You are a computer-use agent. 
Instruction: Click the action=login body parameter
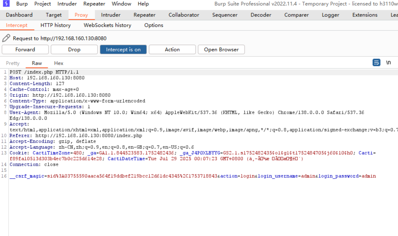click(238, 176)
